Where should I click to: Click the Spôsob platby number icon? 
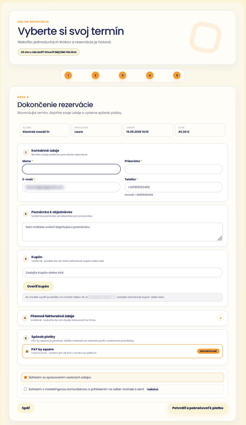25,338
